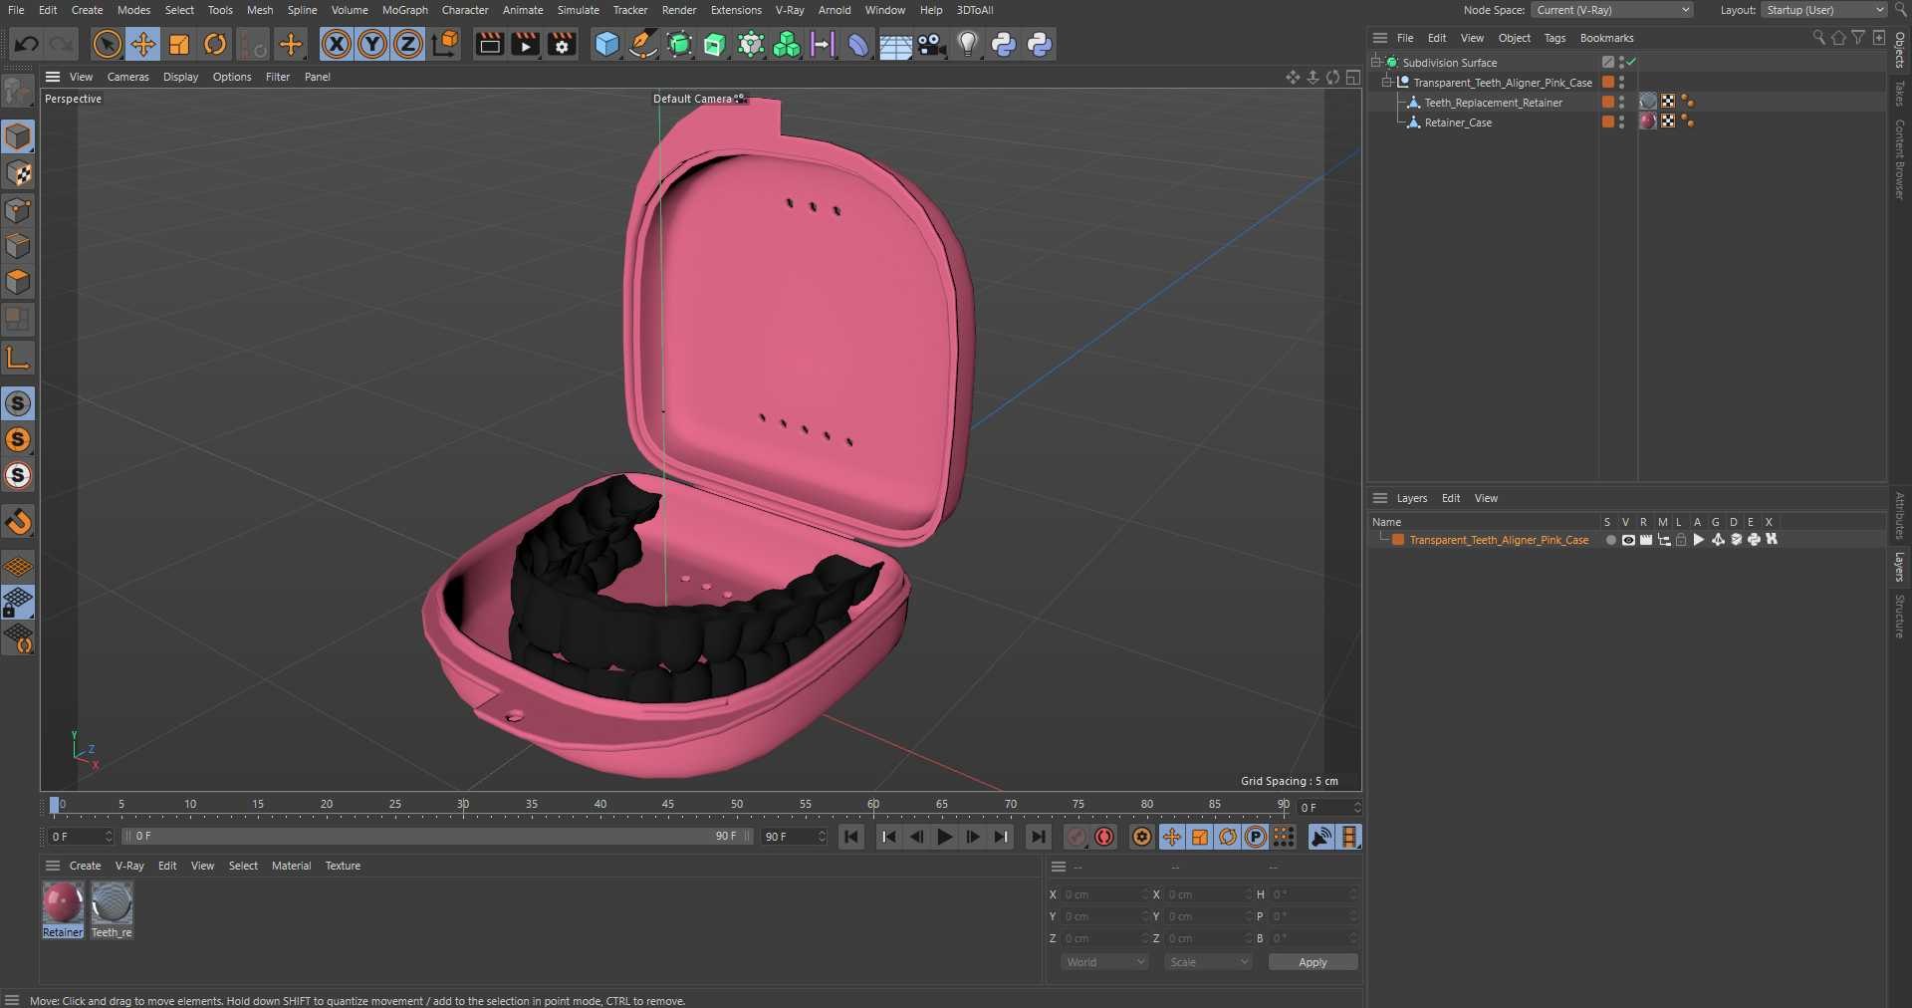Click the Snap magnet icon in sidebar
The width and height of the screenshot is (1912, 1008).
click(x=18, y=521)
